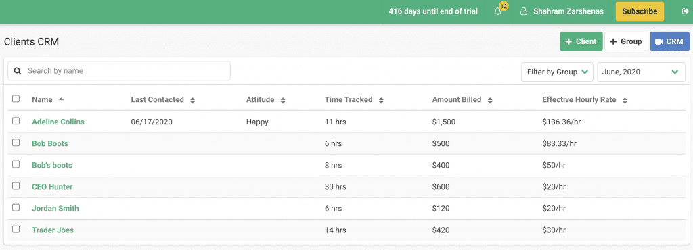Click the user profile icon
693x250 pixels.
point(524,11)
